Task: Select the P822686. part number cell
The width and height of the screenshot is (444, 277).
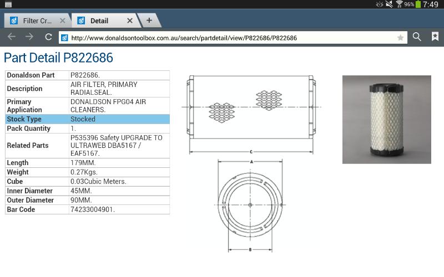Action: (85, 75)
